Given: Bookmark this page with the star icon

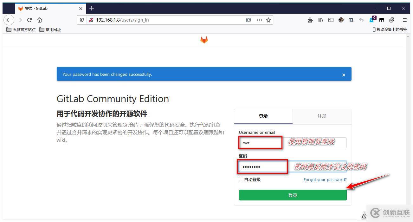Looking at the screenshot, I should pyautogui.click(x=268, y=20).
